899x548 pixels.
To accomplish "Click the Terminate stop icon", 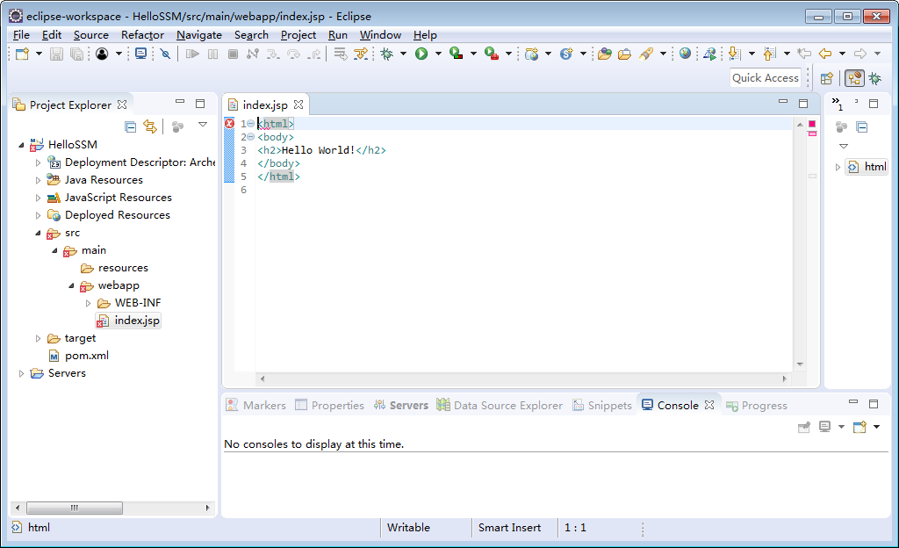I will 233,54.
